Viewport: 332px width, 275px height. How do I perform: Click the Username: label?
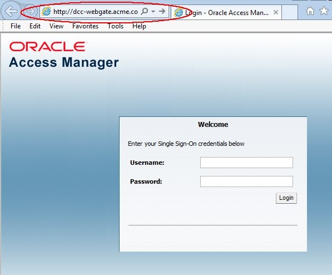tap(147, 163)
